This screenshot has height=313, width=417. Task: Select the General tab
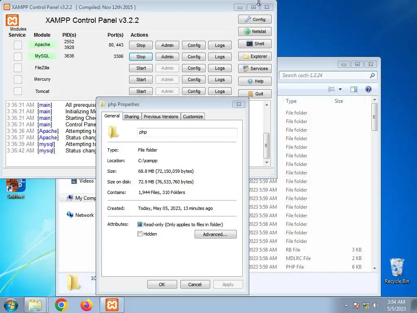(112, 116)
